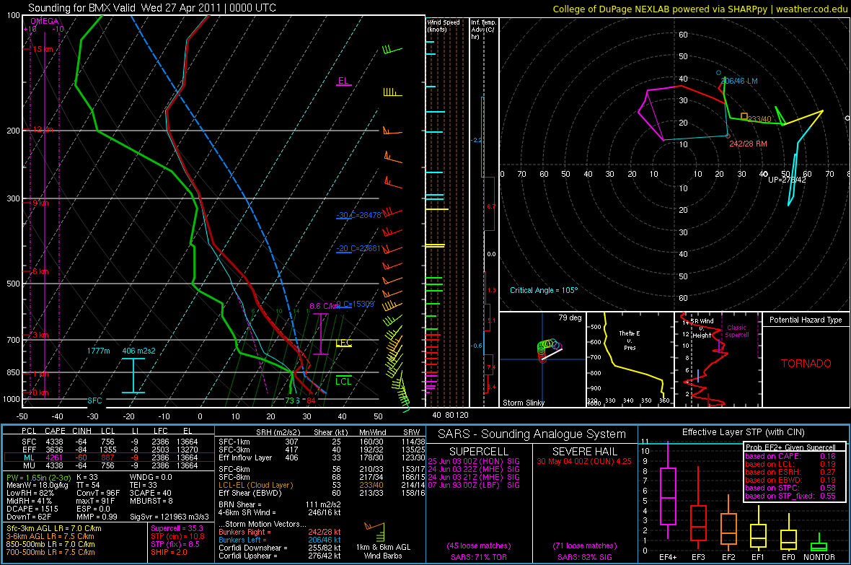Select the yellow EF0 box plot
This screenshot has width=851, height=565.
coord(788,533)
